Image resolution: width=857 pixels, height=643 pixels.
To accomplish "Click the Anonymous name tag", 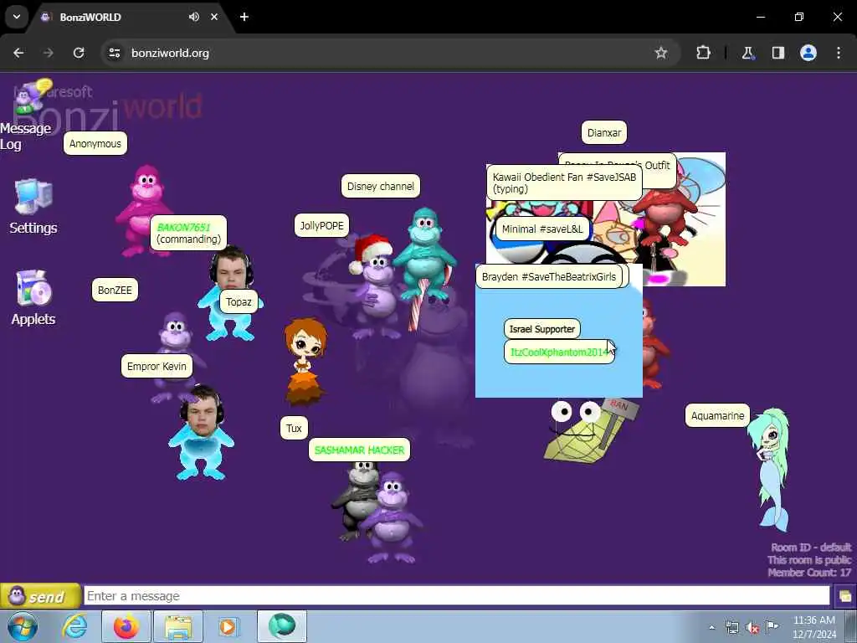I will [95, 143].
